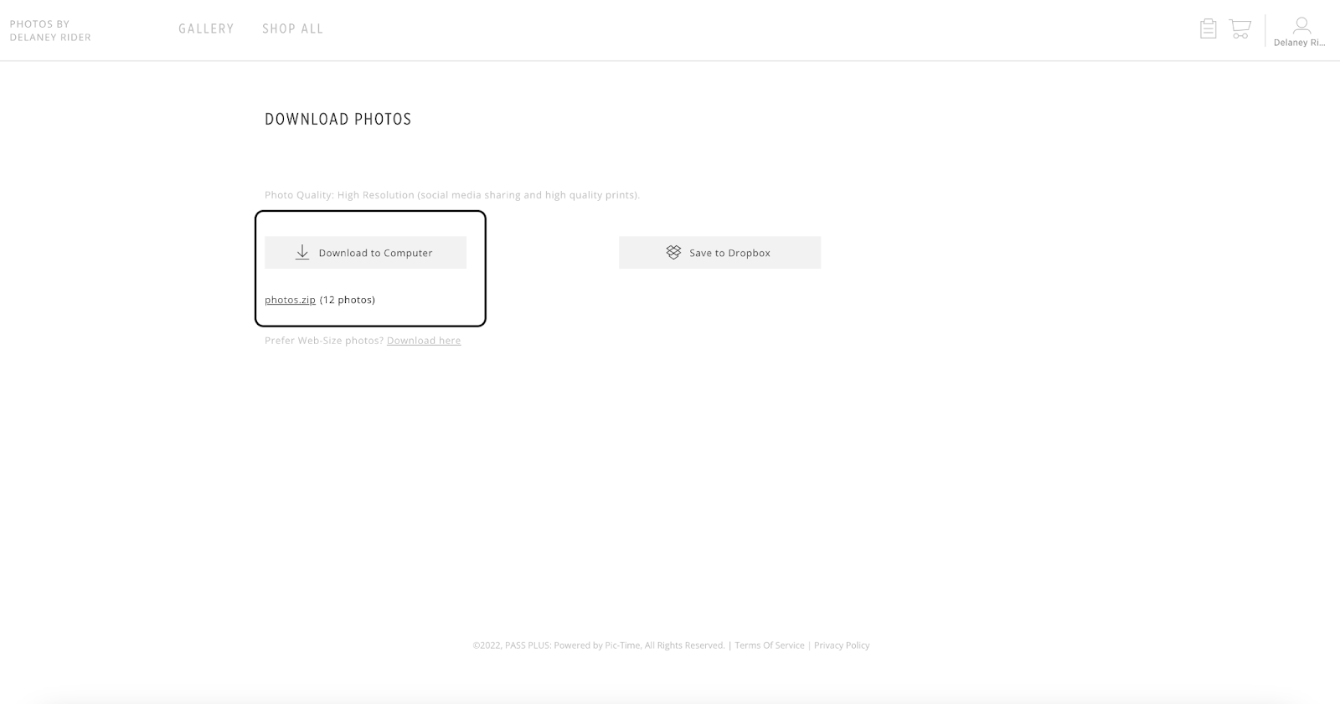Click the Prefer Web-Size photos? text
1340x704 pixels.
[x=324, y=341]
